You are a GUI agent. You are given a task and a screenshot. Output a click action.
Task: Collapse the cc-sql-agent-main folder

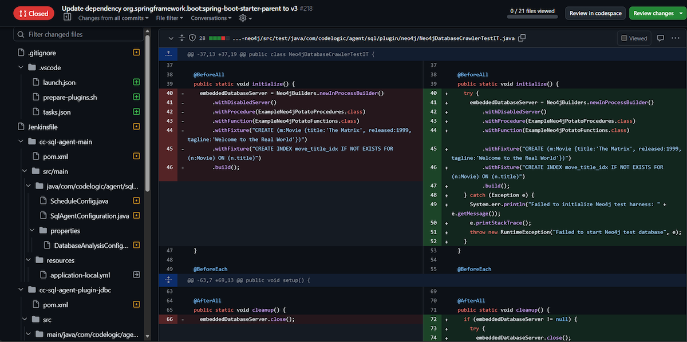(x=21, y=142)
